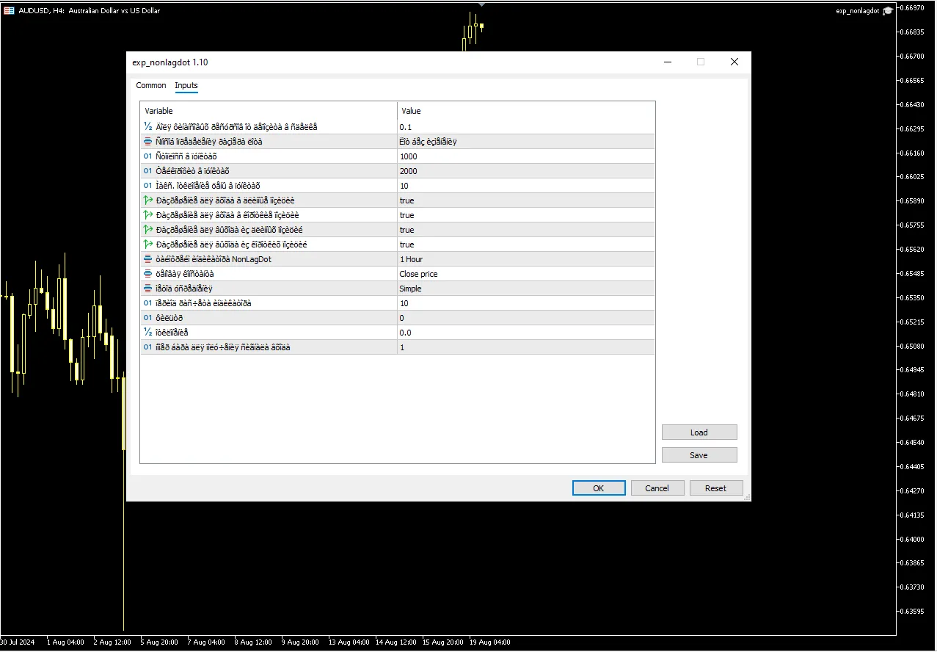Select the 0.0 value field
This screenshot has width=937, height=652.
coord(525,333)
